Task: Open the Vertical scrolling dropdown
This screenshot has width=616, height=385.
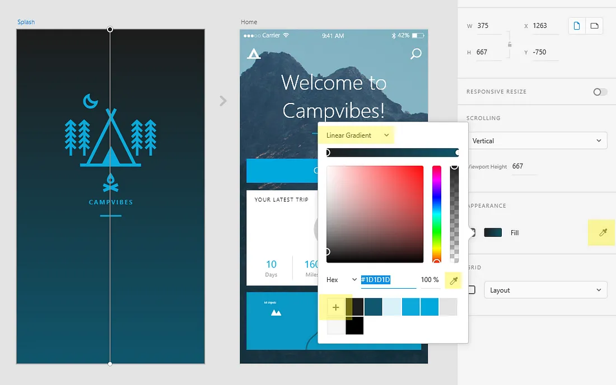Action: 537,140
